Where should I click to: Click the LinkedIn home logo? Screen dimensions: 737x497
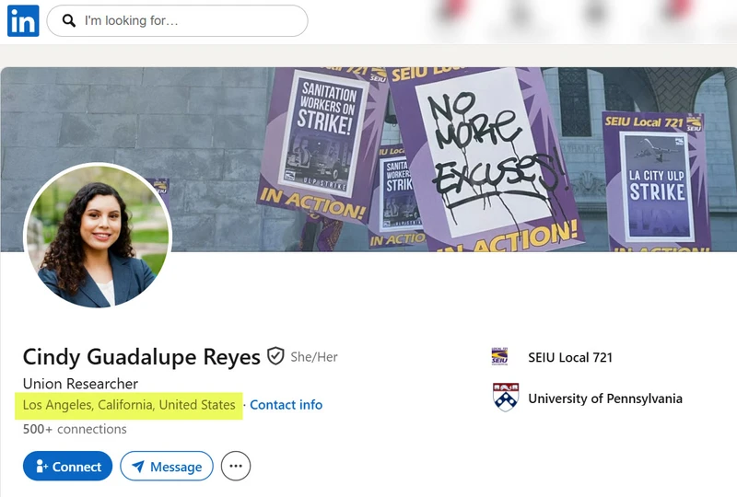coord(23,21)
